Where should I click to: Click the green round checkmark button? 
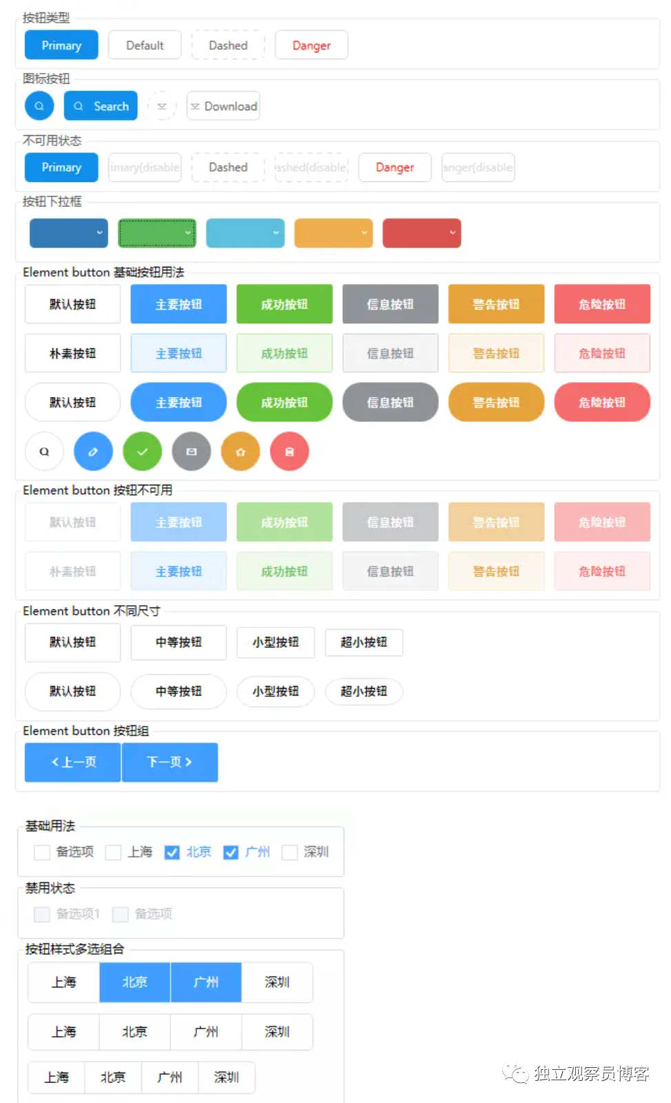click(x=142, y=452)
